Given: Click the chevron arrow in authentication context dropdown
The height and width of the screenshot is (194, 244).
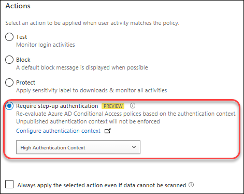Looking at the screenshot, I should 134,147.
